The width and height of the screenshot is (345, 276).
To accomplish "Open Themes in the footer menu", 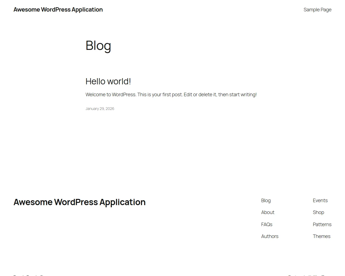I will click(322, 236).
